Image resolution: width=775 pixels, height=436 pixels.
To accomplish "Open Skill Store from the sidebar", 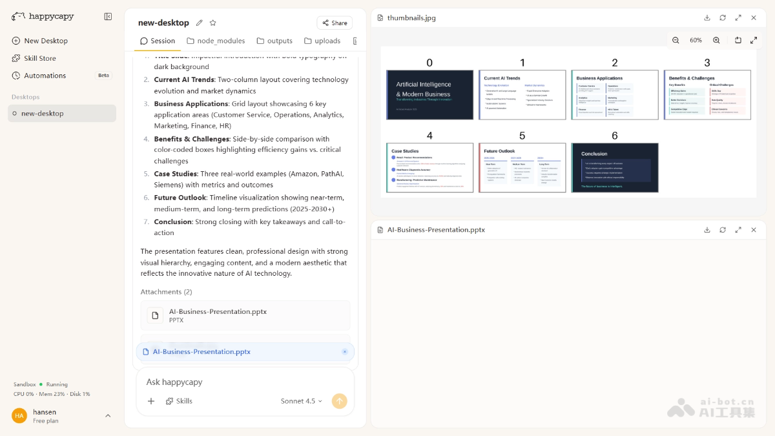I will (x=39, y=58).
